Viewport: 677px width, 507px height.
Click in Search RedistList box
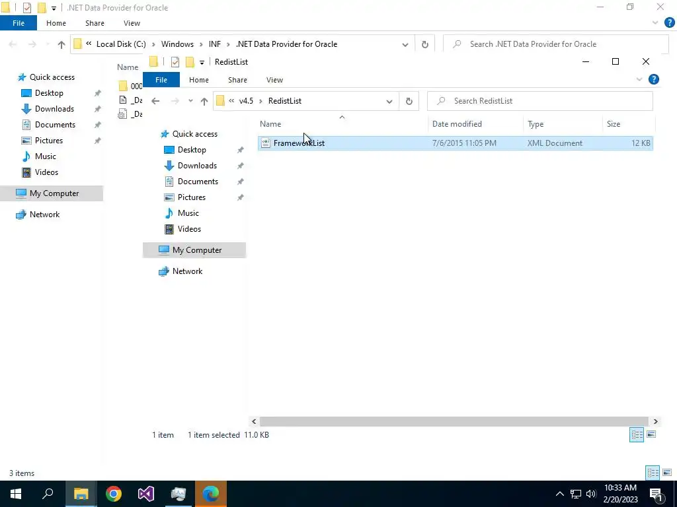pos(539,101)
